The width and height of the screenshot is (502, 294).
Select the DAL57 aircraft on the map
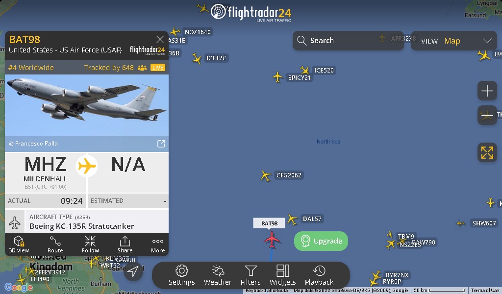(292, 220)
